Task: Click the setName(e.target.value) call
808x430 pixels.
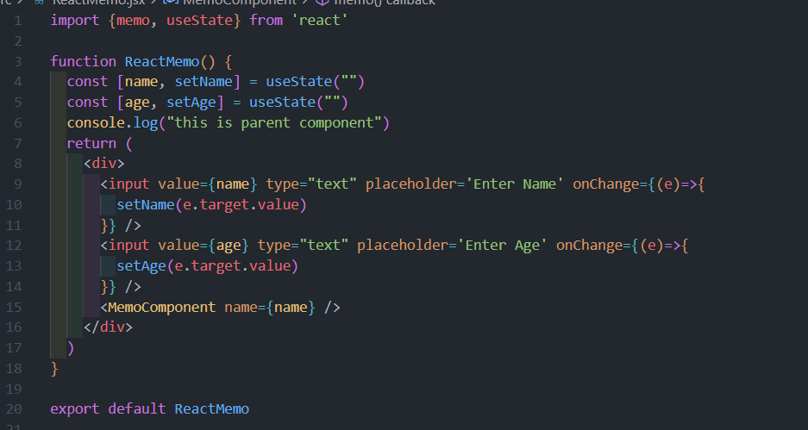Action: (211, 205)
